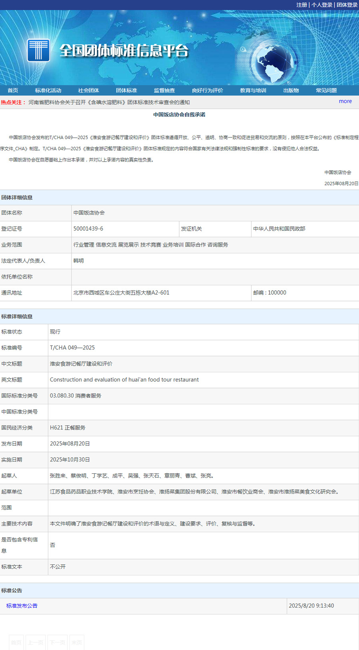359x650 pixels.
Task: Open 常见问题 in navigation bar
Action: coord(326,90)
